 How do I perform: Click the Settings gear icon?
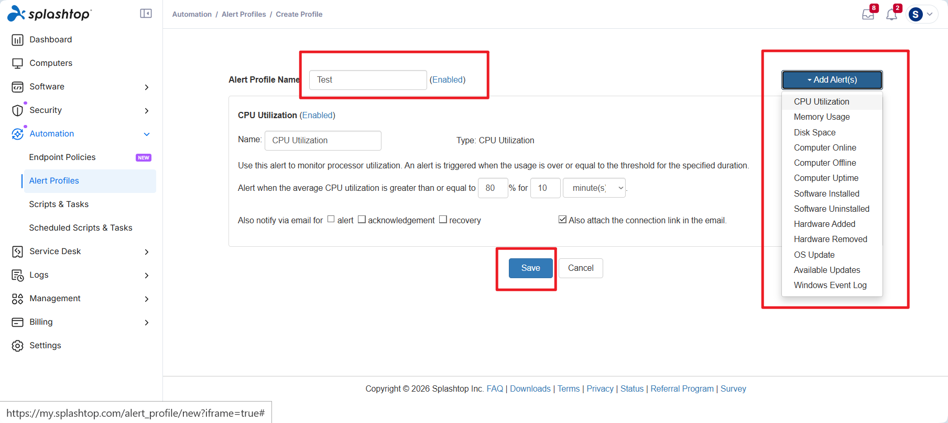[17, 346]
